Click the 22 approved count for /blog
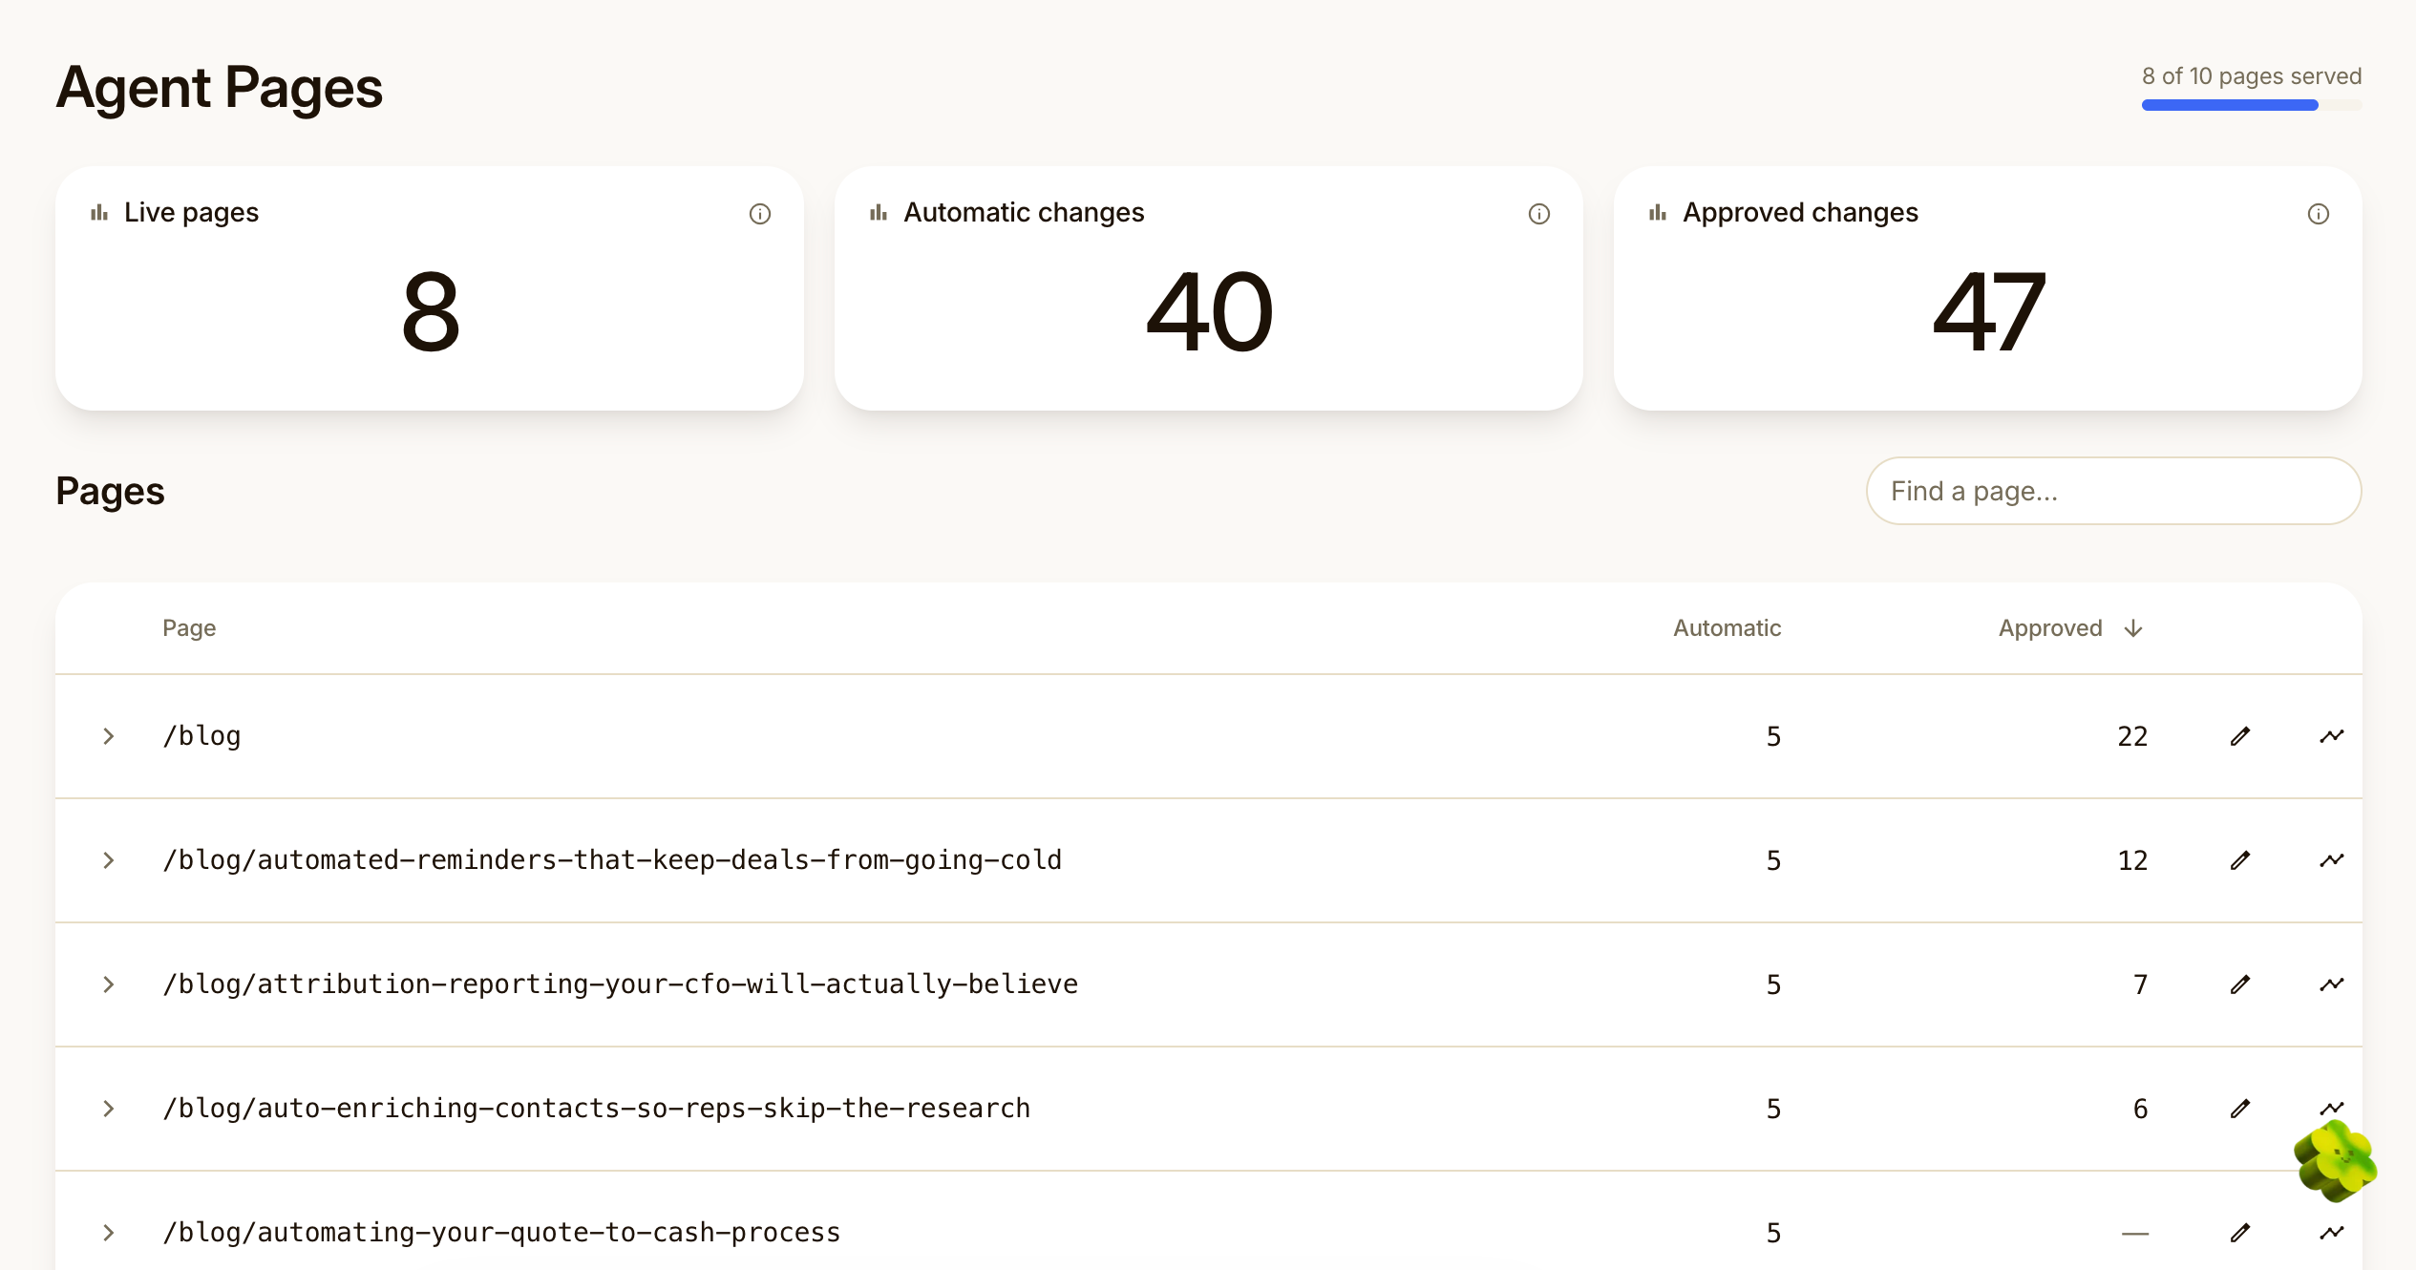 click(x=2132, y=736)
